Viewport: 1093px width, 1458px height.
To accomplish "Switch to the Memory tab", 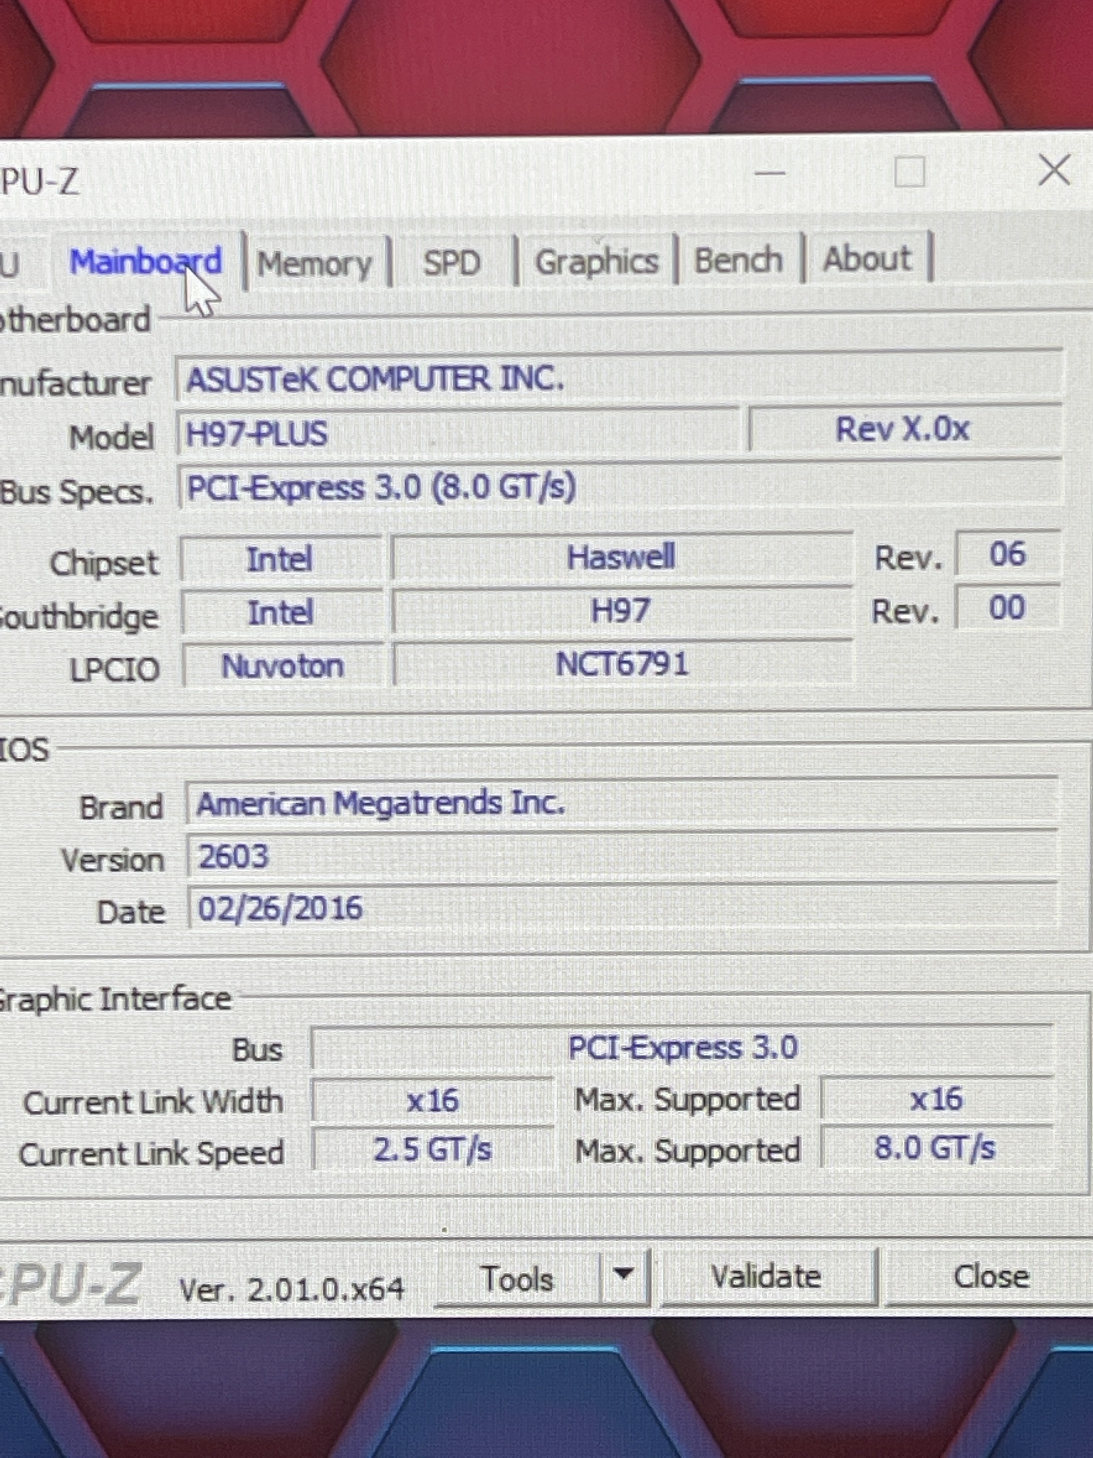I will (315, 264).
